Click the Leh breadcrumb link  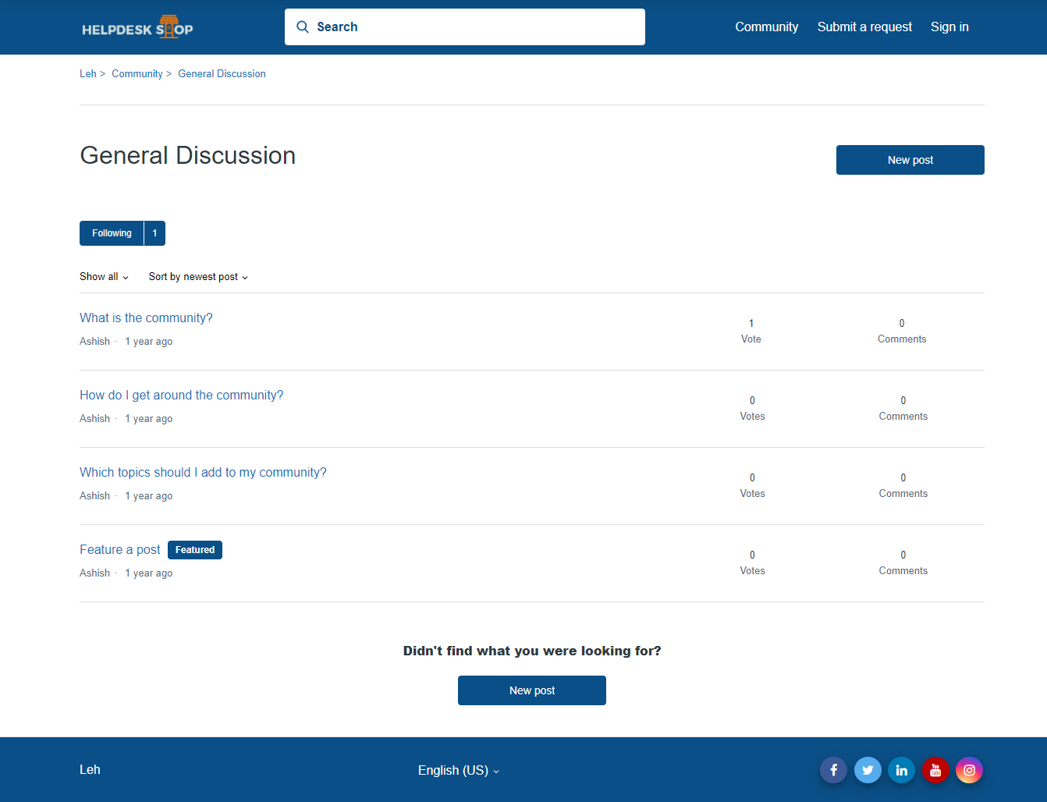88,74
